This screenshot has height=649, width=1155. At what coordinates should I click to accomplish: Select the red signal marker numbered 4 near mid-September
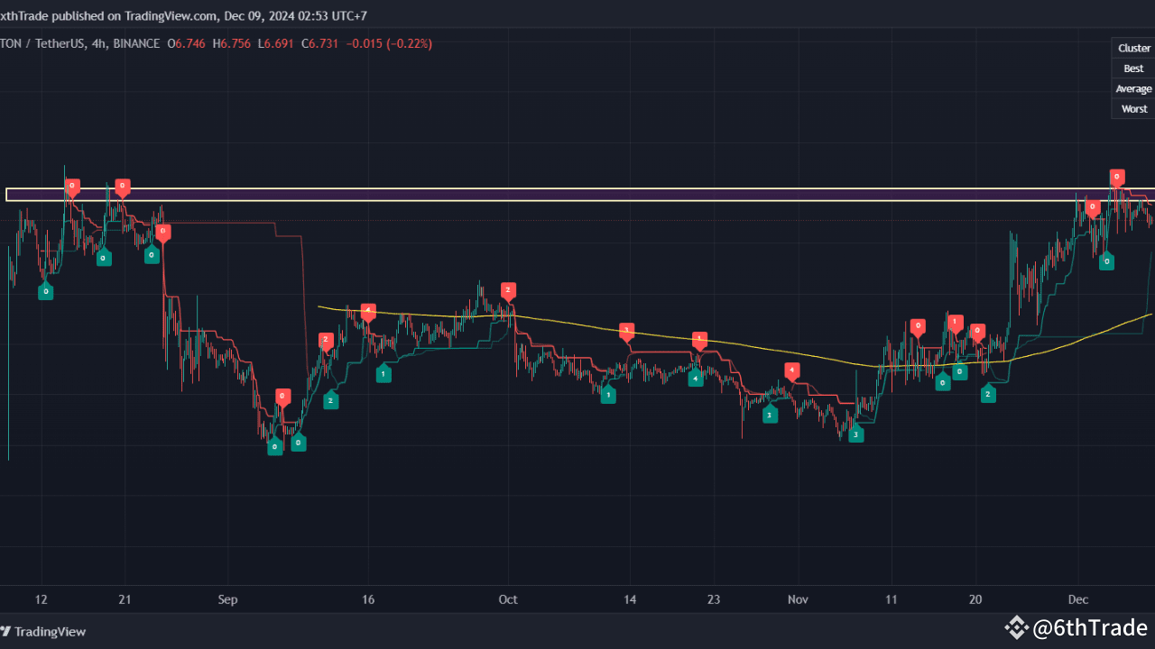[x=367, y=312]
